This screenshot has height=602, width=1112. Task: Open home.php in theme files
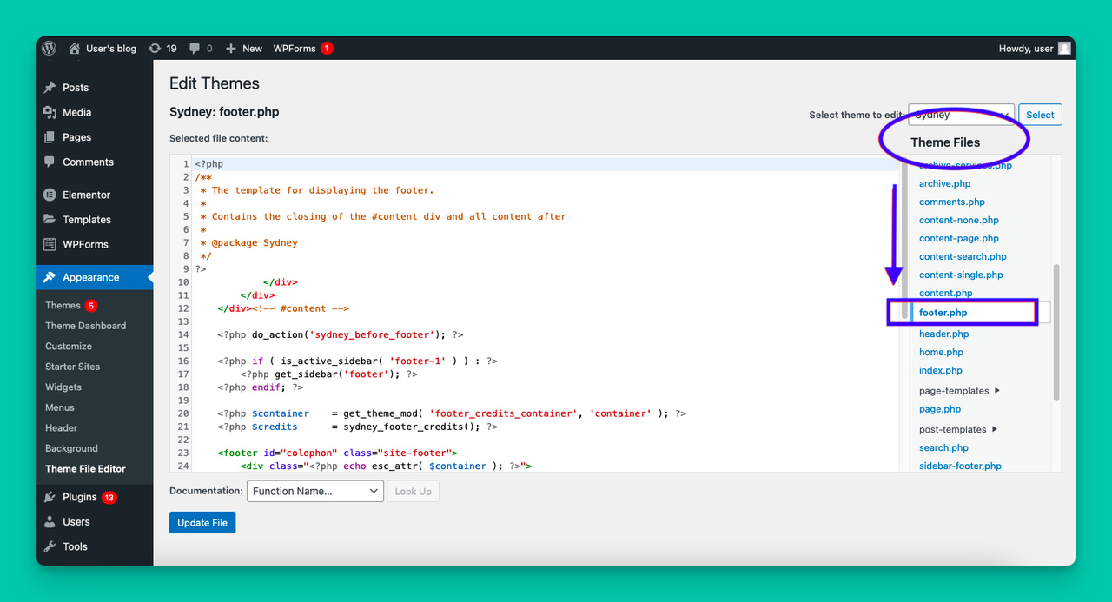(x=941, y=352)
